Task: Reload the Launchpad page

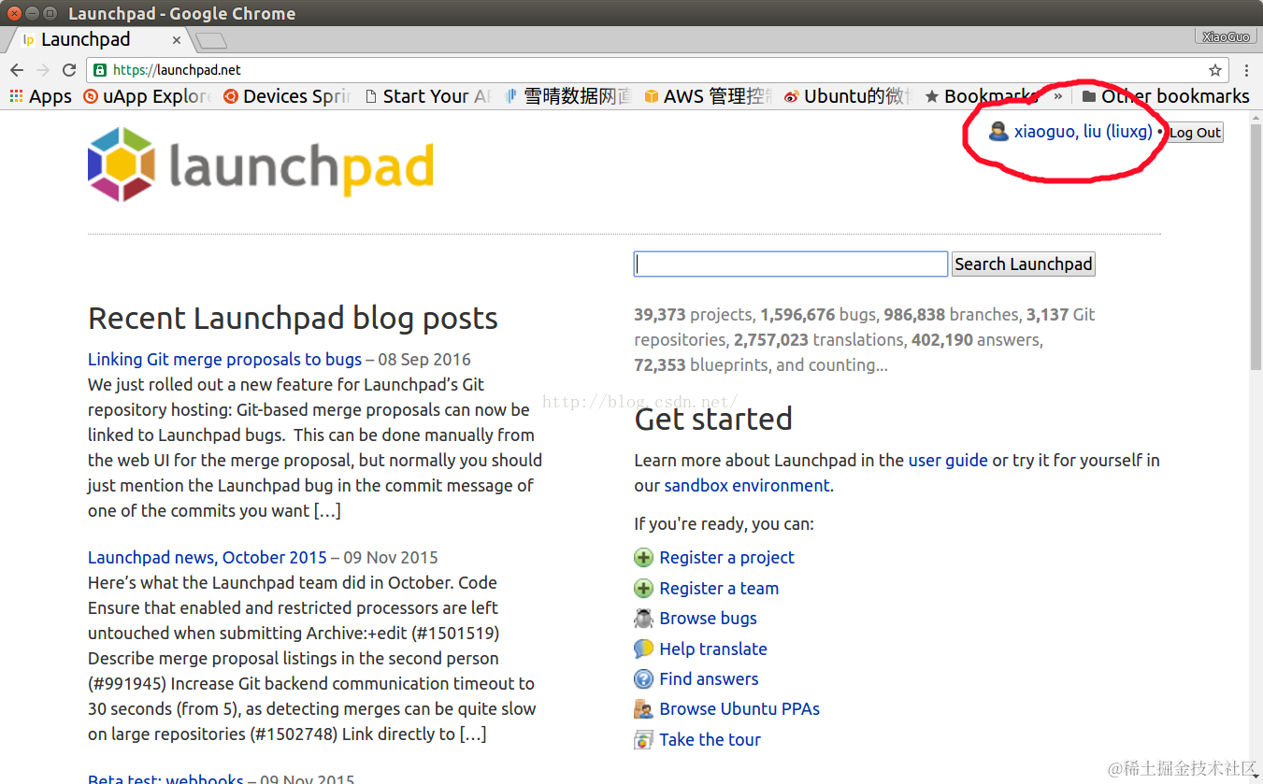Action: (69, 70)
